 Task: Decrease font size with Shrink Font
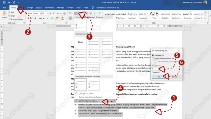54,13
